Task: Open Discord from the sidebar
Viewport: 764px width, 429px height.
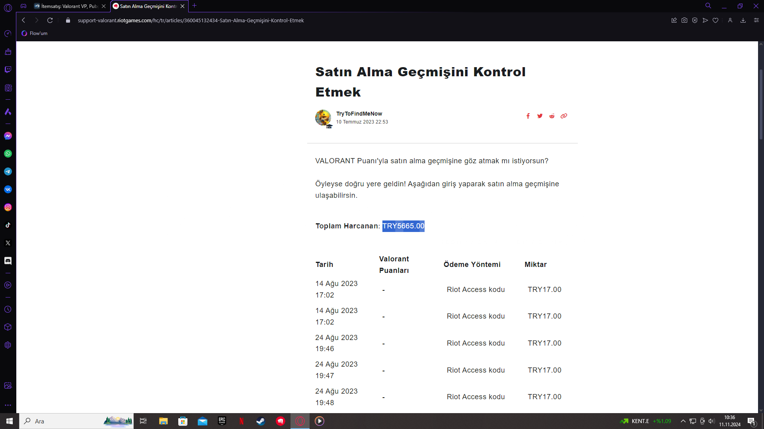Action: click(8, 261)
